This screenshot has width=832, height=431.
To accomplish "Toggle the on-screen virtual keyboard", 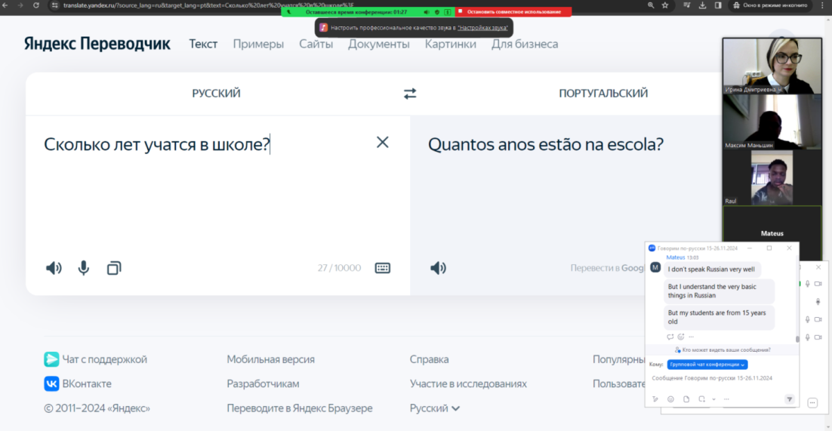I will [383, 268].
